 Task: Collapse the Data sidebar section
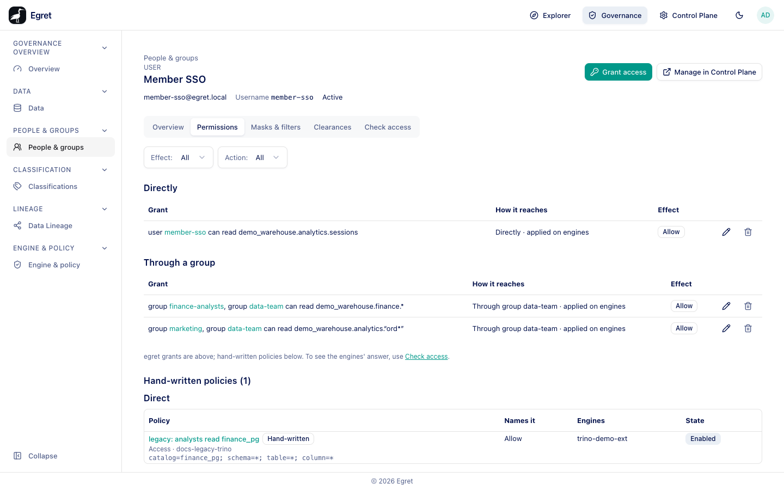pyautogui.click(x=105, y=91)
